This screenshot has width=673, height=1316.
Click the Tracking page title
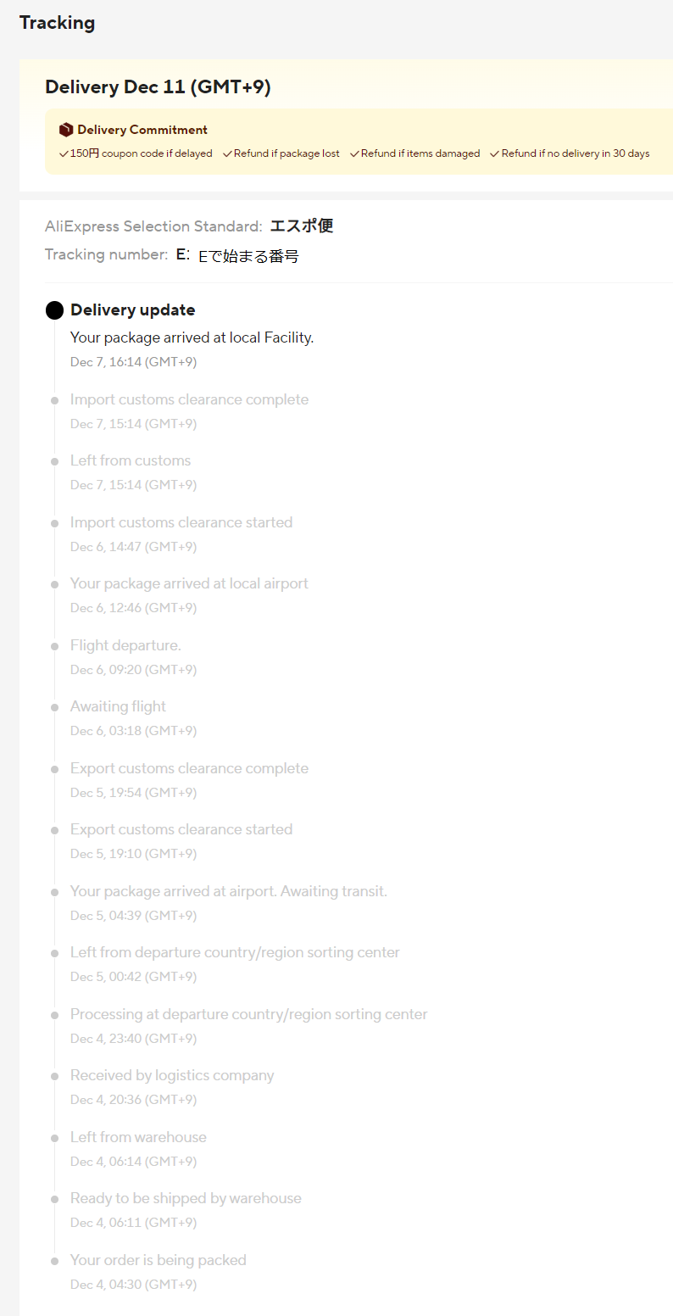[57, 23]
